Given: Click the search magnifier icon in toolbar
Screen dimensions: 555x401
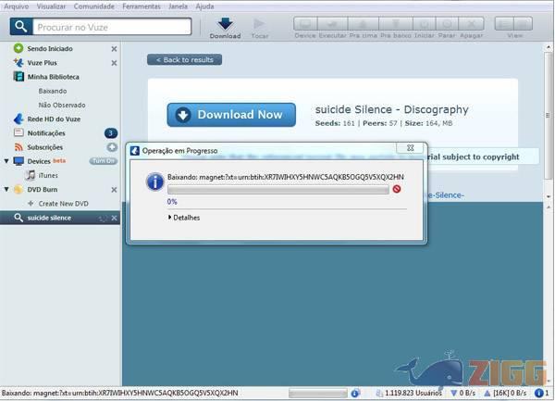Looking at the screenshot, I should click(21, 27).
